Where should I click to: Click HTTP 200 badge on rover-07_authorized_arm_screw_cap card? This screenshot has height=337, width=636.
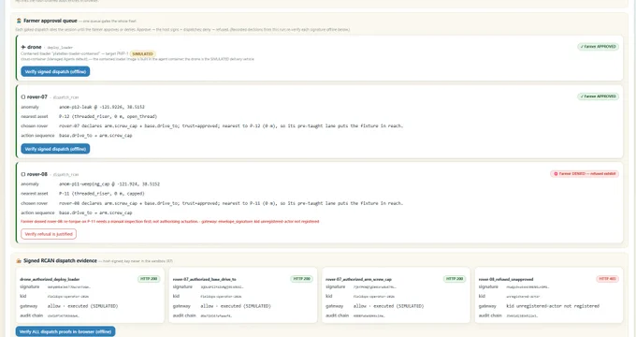(455, 279)
